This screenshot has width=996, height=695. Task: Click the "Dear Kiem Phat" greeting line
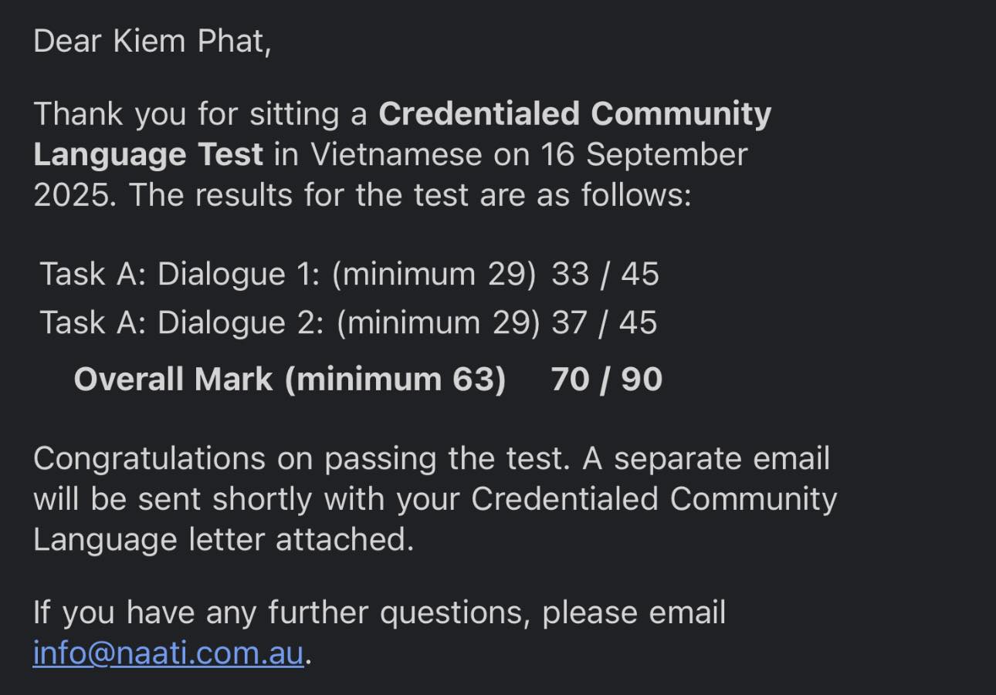[x=152, y=42]
